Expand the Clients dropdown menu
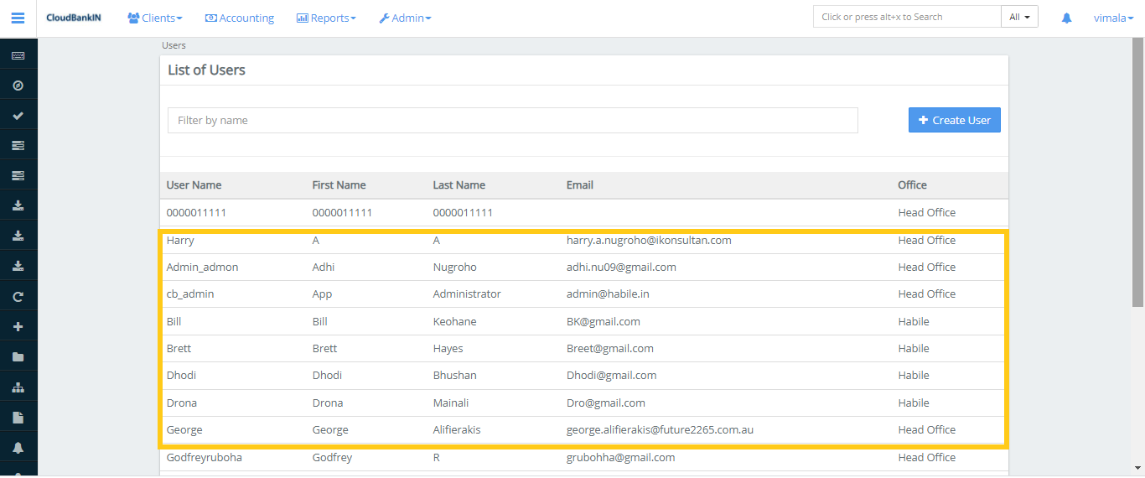Image resolution: width=1145 pixels, height=478 pixels. 155,18
